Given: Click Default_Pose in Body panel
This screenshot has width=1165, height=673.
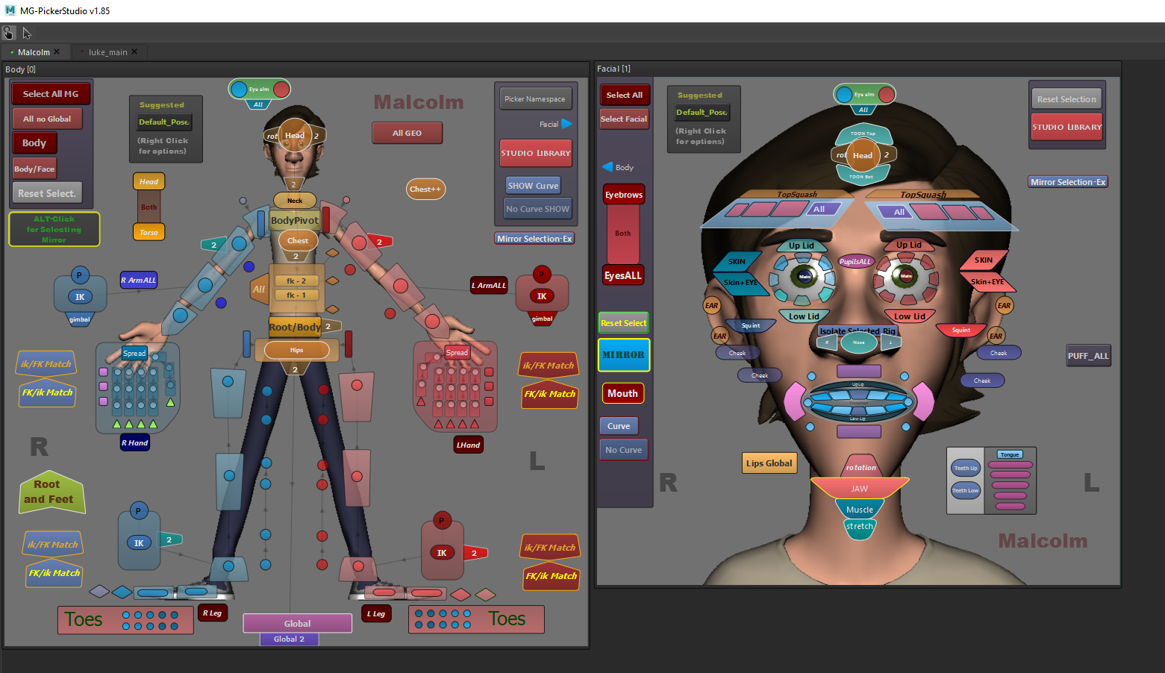Looking at the screenshot, I should [164, 122].
